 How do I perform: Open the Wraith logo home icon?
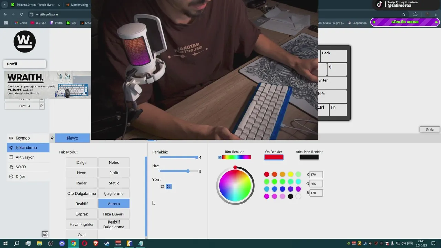click(25, 42)
